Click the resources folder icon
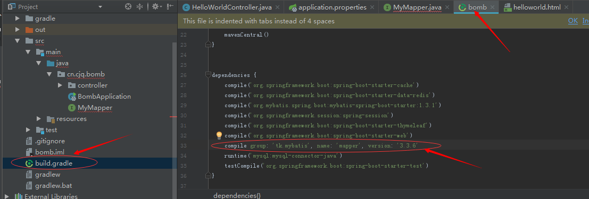 [x=51, y=119]
